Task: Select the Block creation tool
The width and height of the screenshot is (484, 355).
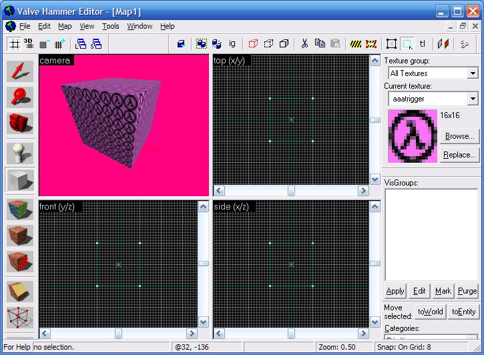Action: pyautogui.click(x=20, y=180)
